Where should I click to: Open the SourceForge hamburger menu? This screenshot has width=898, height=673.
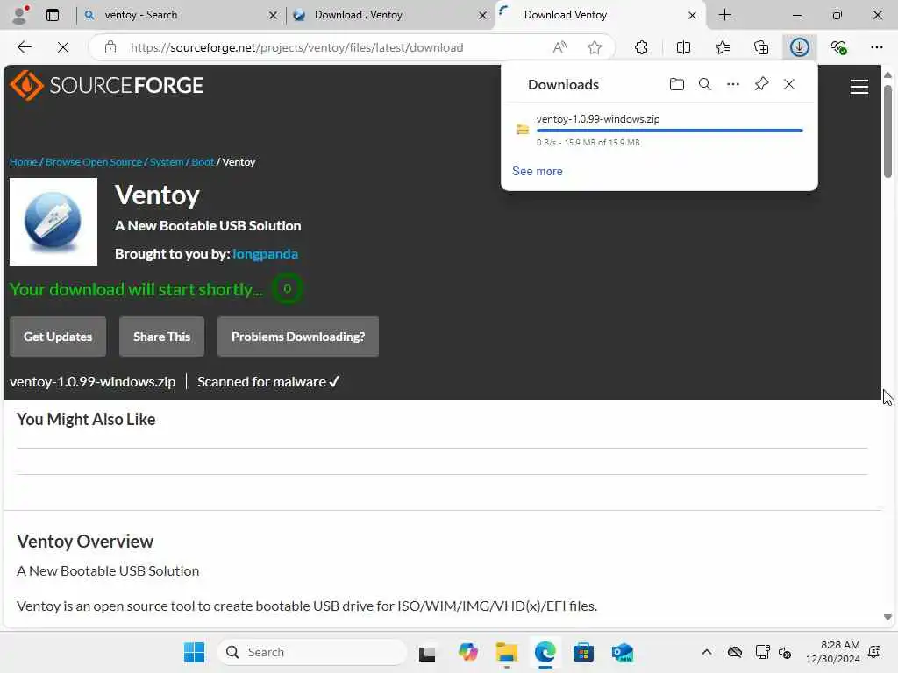click(x=859, y=87)
